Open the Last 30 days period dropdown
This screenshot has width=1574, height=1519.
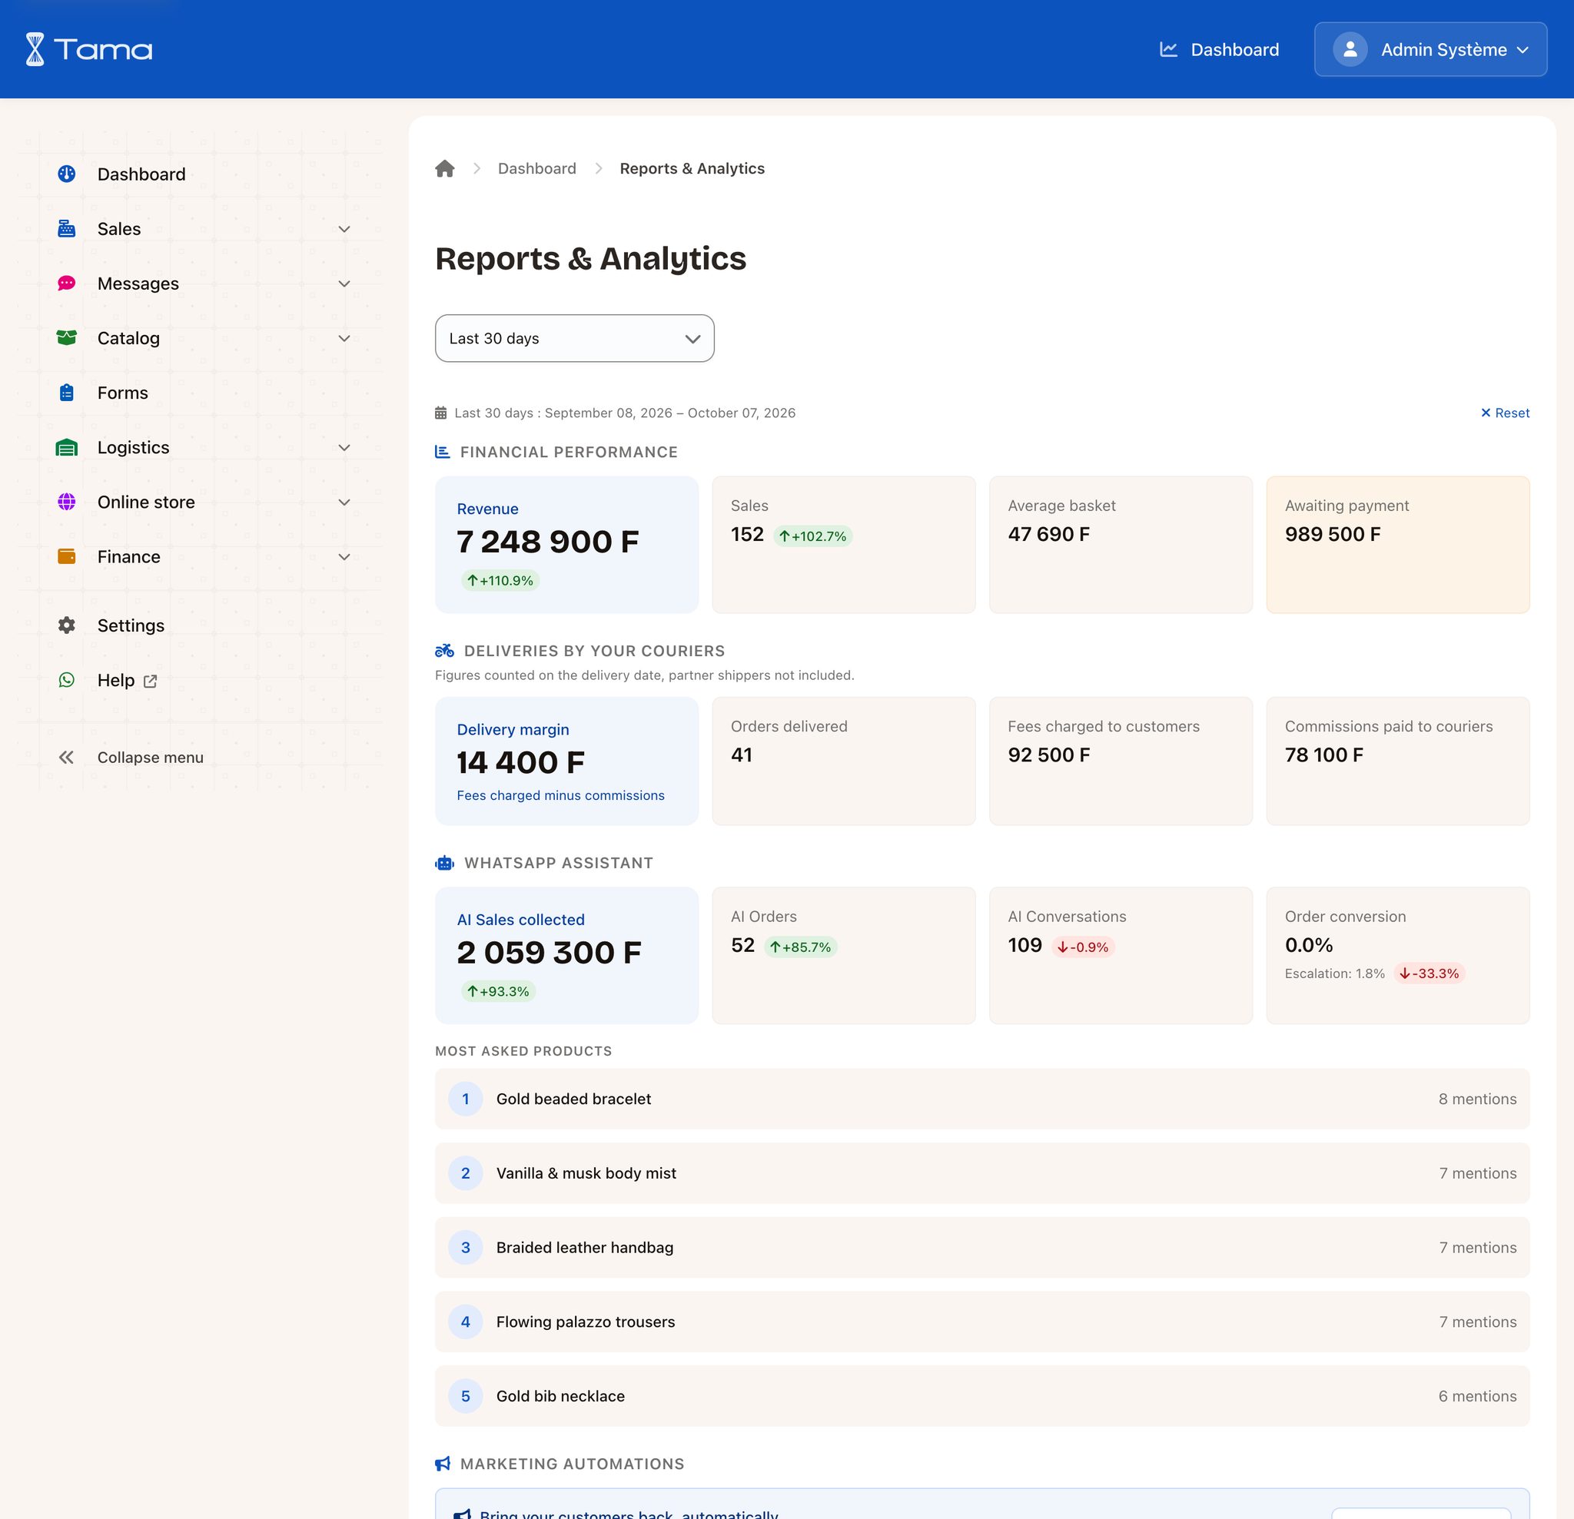(574, 338)
